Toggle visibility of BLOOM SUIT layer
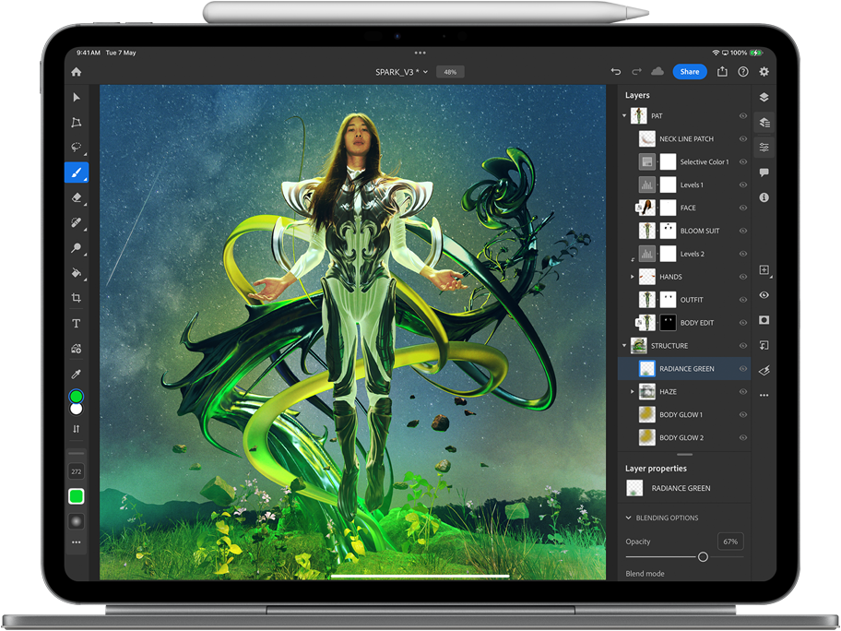The height and width of the screenshot is (631, 841). 742,231
